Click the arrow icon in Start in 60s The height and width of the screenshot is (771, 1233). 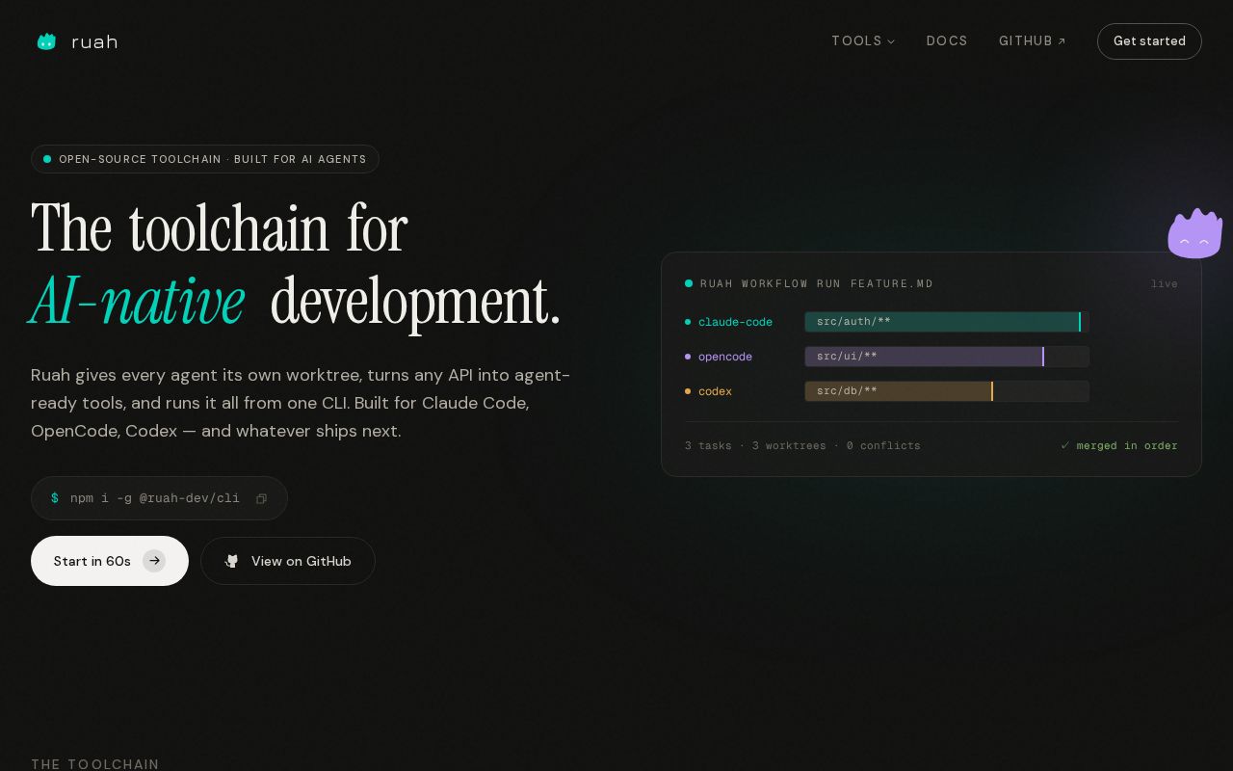(154, 561)
